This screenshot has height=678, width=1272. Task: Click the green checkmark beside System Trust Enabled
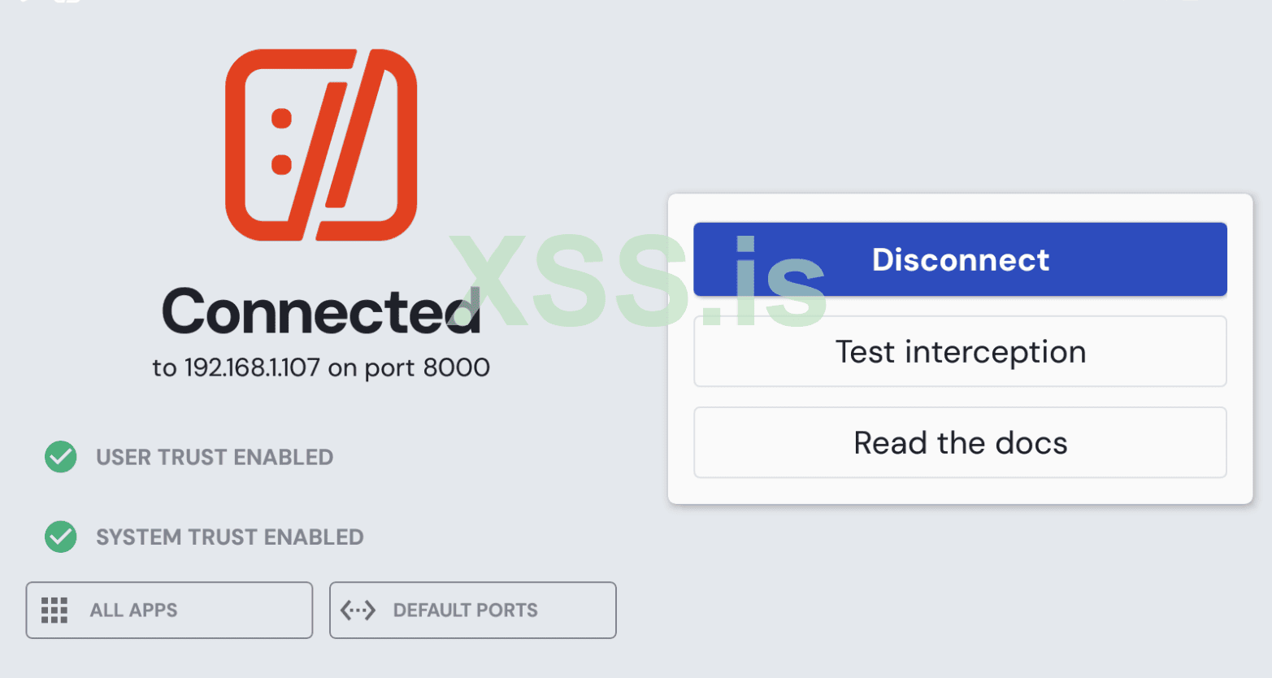pos(61,537)
